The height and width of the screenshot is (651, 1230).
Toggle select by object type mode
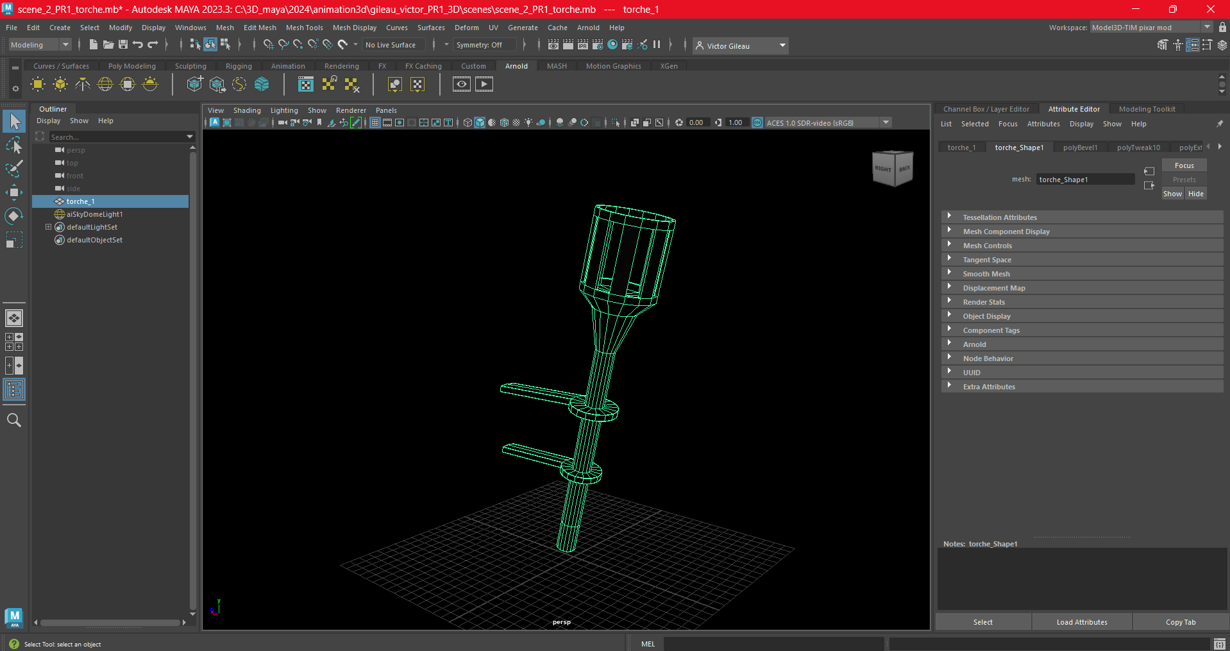(210, 44)
